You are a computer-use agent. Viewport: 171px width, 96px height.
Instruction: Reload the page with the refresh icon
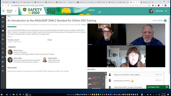click(8, 6)
